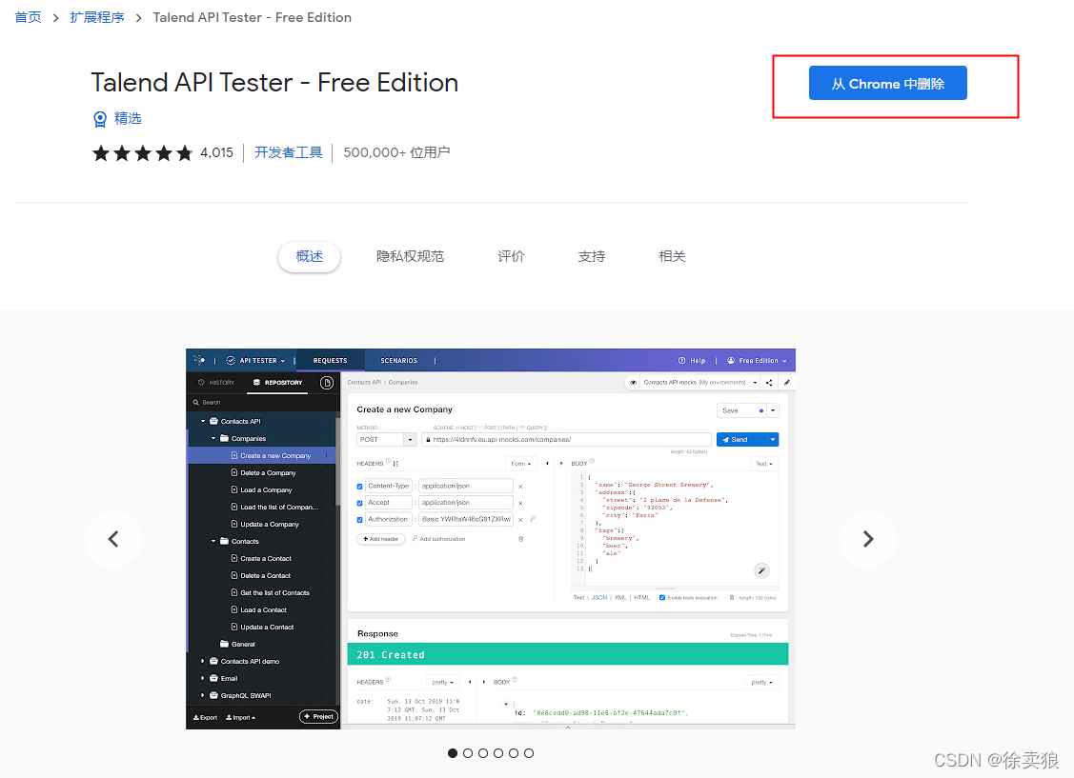Click the Export button in sidebar
The width and height of the screenshot is (1074, 778).
(x=205, y=717)
